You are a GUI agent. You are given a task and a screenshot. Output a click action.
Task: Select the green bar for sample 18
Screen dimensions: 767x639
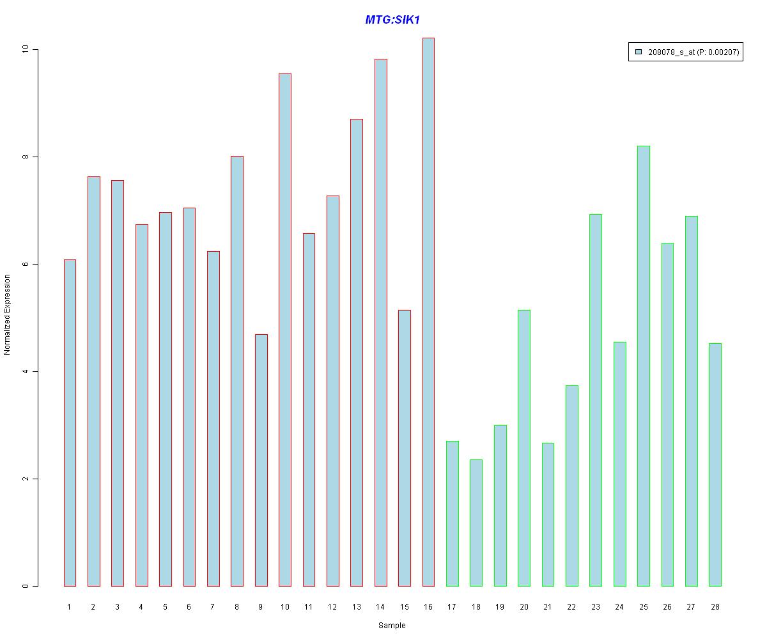pos(476,523)
